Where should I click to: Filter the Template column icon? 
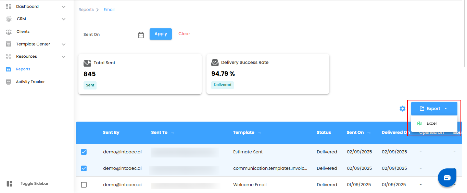pyautogui.click(x=260, y=133)
